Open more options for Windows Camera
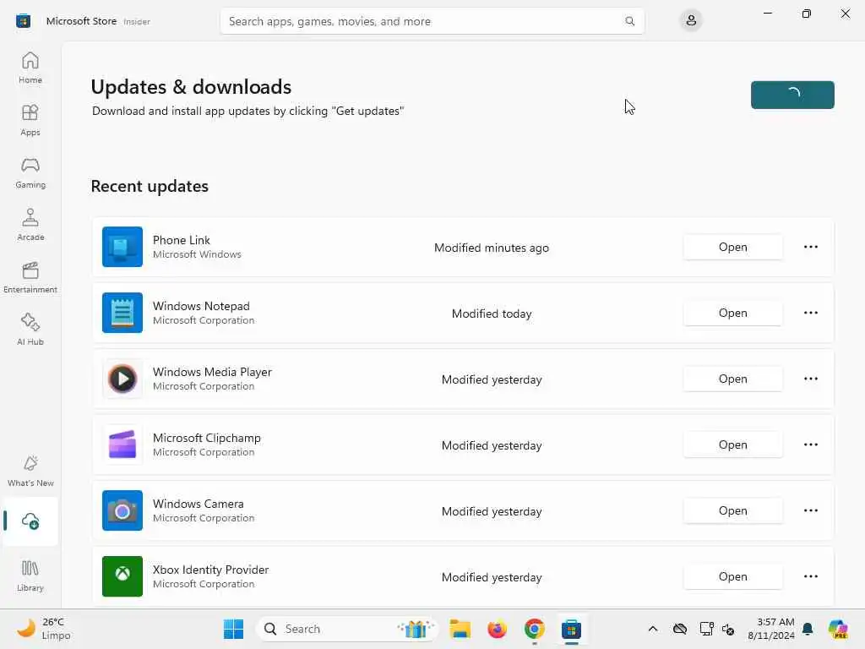Image resolution: width=865 pixels, height=649 pixels. 810,510
